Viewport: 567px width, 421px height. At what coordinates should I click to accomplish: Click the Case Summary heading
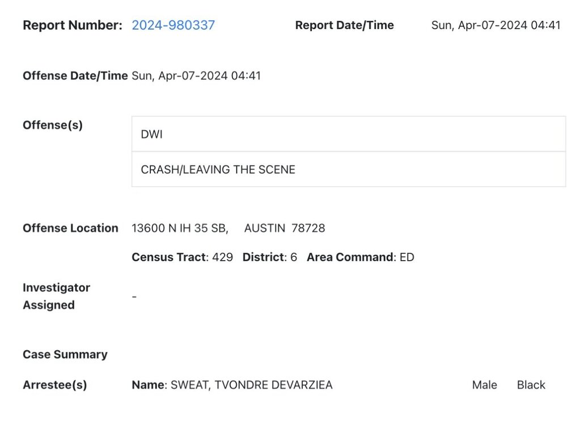(x=65, y=354)
